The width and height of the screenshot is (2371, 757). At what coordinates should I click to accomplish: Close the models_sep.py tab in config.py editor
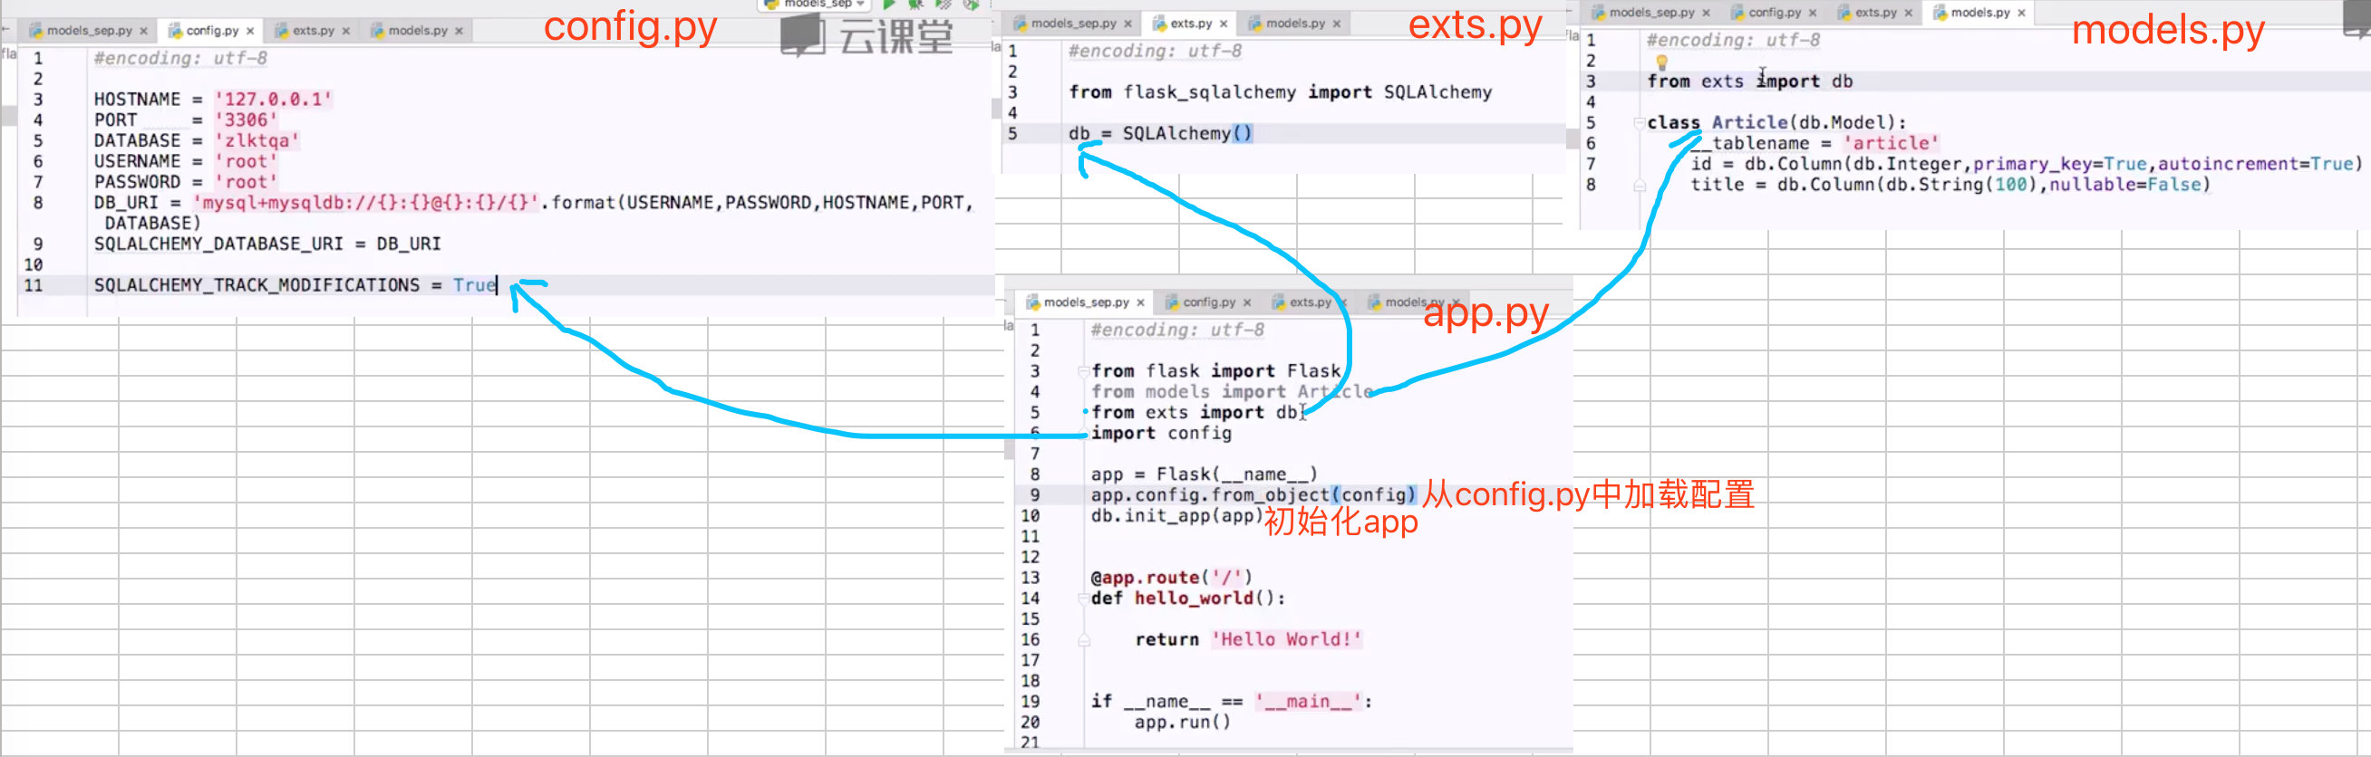click(x=143, y=32)
